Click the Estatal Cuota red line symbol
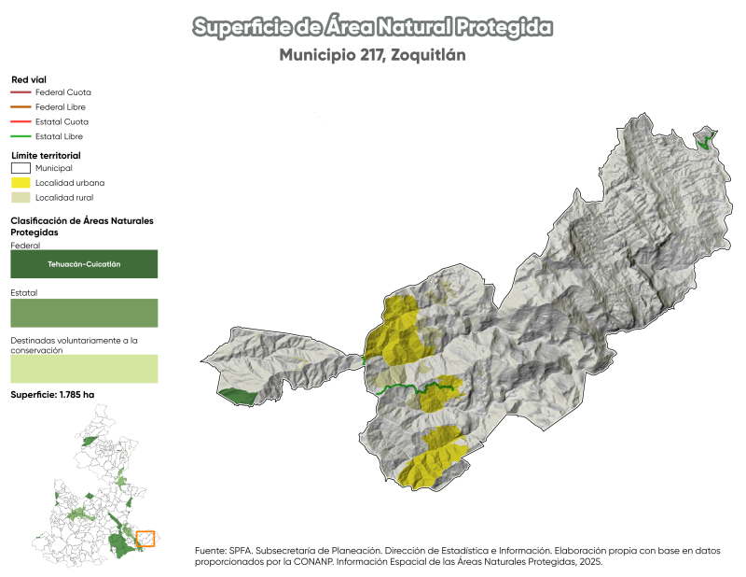Viewport: 746px width, 577px height. [21, 122]
